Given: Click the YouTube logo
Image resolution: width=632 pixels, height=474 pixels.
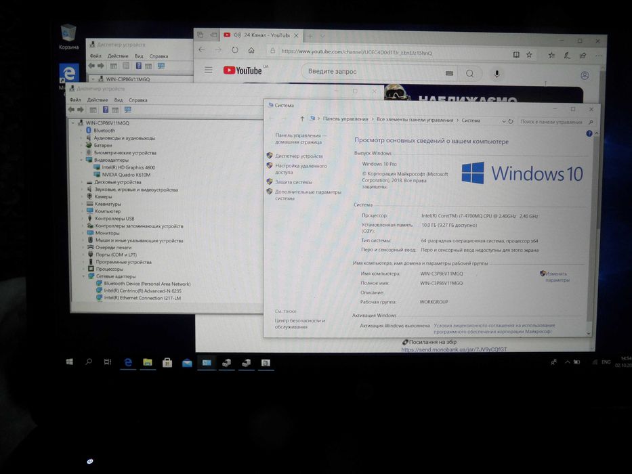Looking at the screenshot, I should tap(243, 70).
